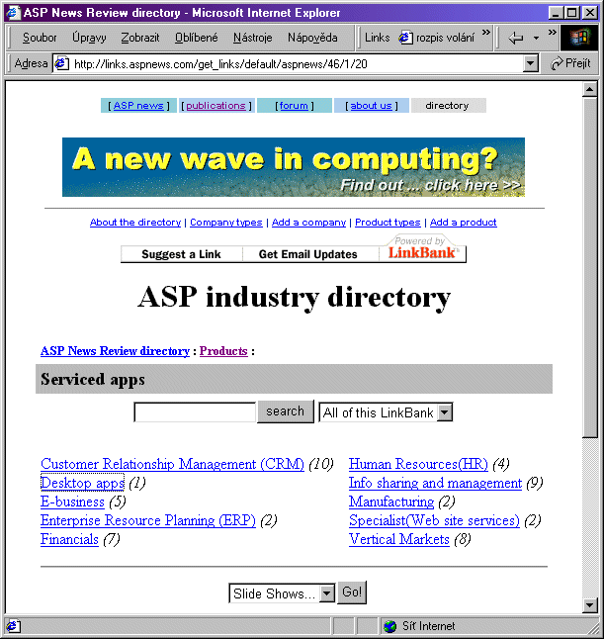The width and height of the screenshot is (604, 639).
Task: Open the Soubor menu
Action: pos(40,38)
